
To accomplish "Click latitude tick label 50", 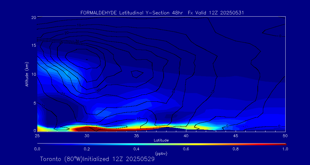I will click(285, 136).
